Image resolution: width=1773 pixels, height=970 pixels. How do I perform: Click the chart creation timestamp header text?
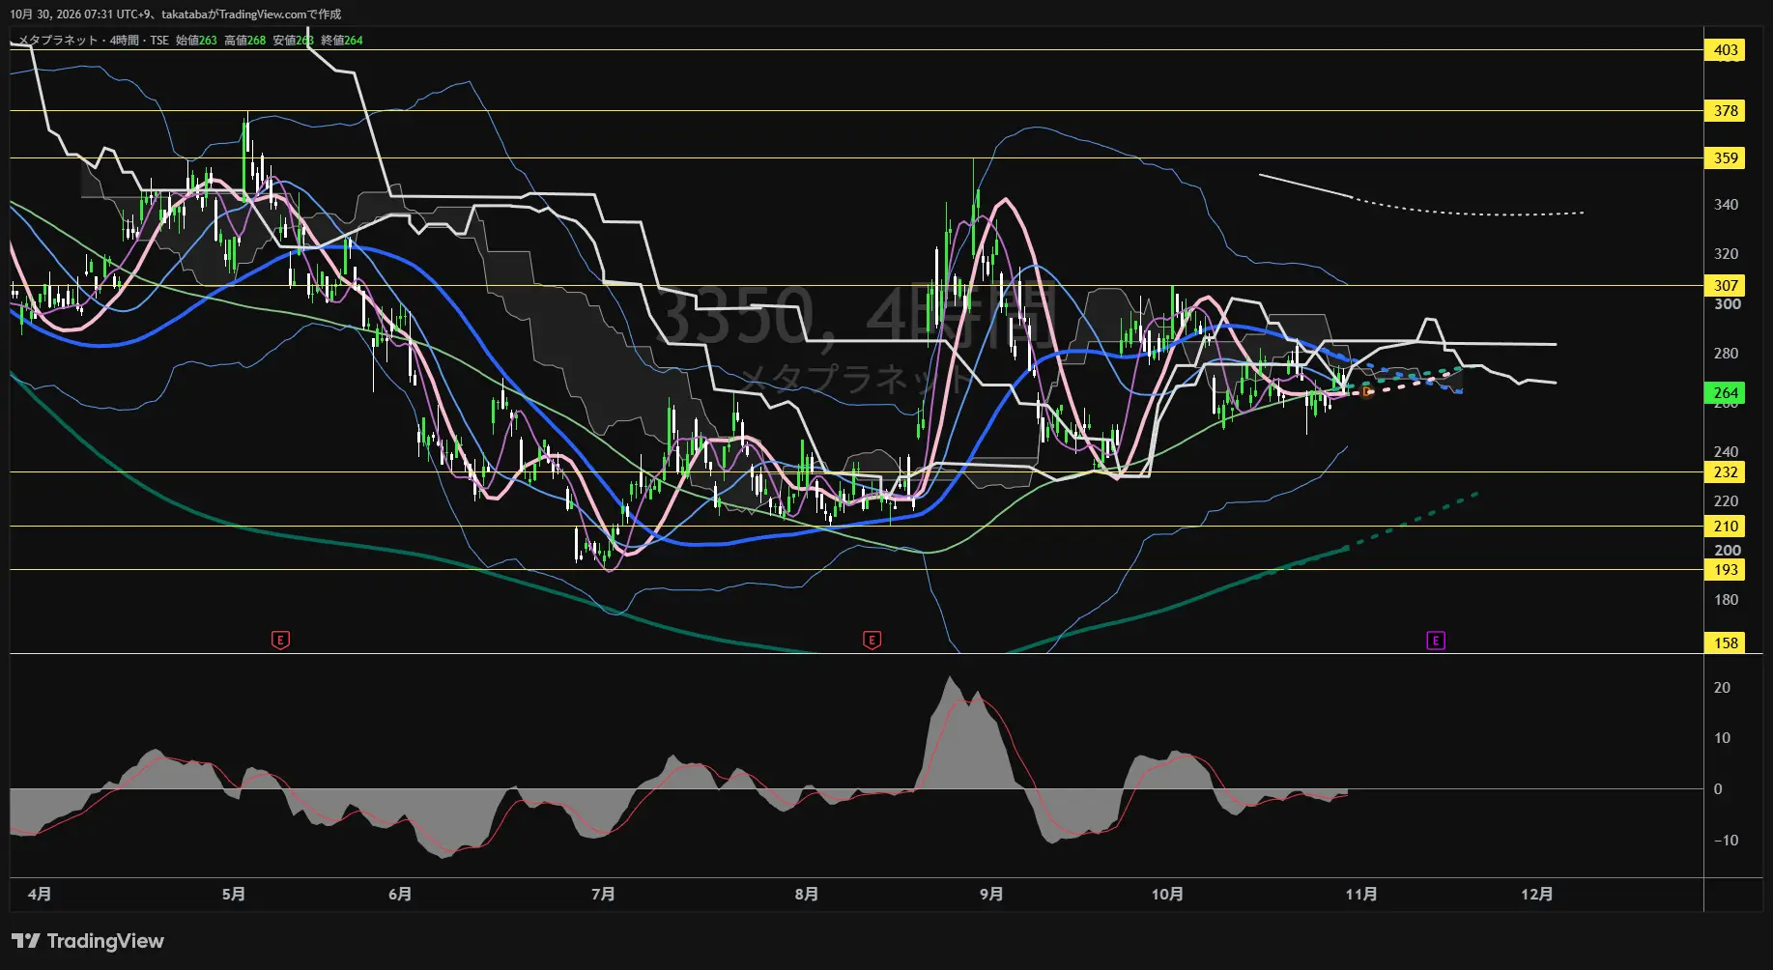tap(175, 14)
